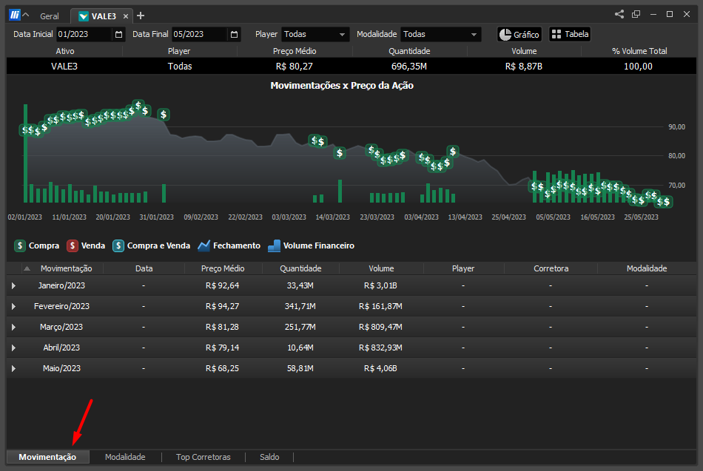Add a new tab with plus

point(141,16)
